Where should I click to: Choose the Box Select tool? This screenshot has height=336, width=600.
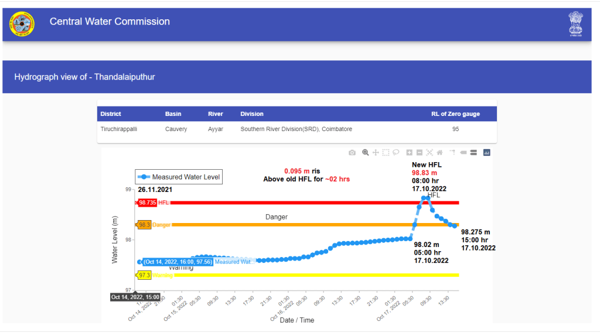point(386,153)
